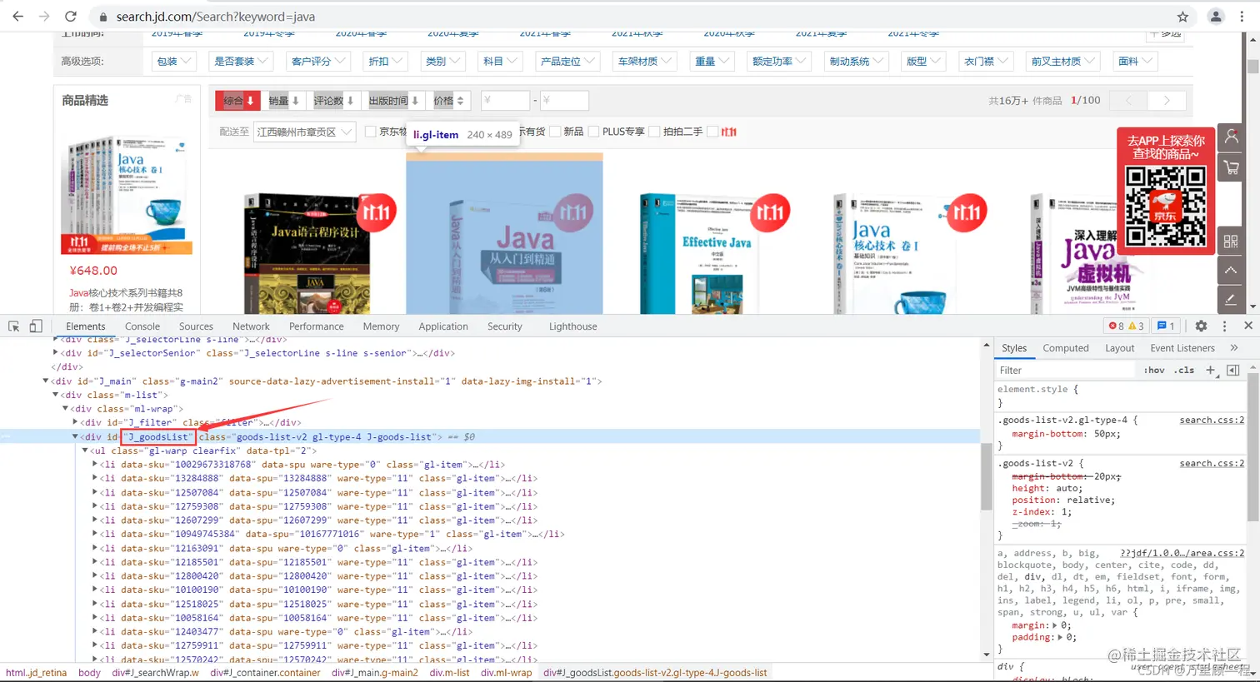Click the feedback pencil icon in sidebar
This screenshot has height=682, width=1260.
(1231, 299)
